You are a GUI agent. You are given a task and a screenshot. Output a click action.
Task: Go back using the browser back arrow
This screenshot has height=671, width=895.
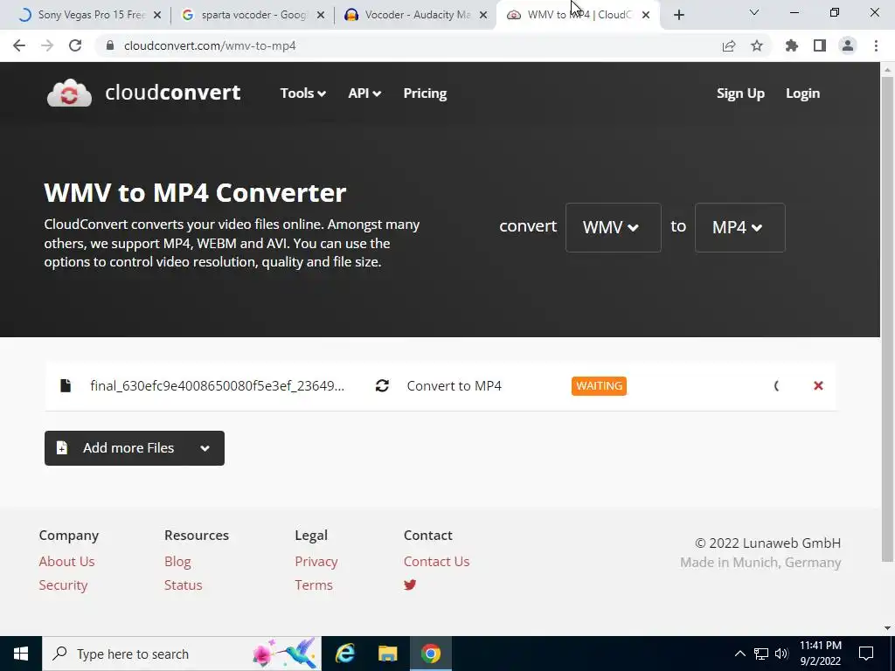(19, 45)
